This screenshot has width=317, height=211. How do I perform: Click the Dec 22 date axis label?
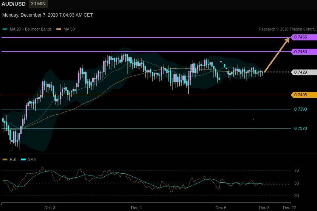289,208
